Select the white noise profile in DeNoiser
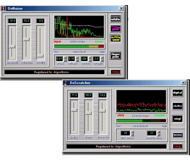The width and height of the screenshot is (190, 161). coord(115,19)
